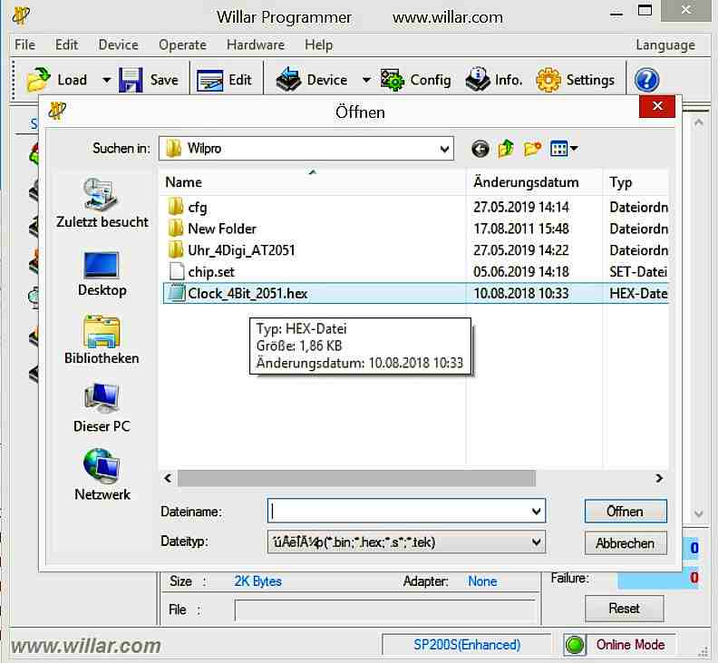Sort by the Änderungsdatum column header
718x663 pixels.
pos(534,182)
